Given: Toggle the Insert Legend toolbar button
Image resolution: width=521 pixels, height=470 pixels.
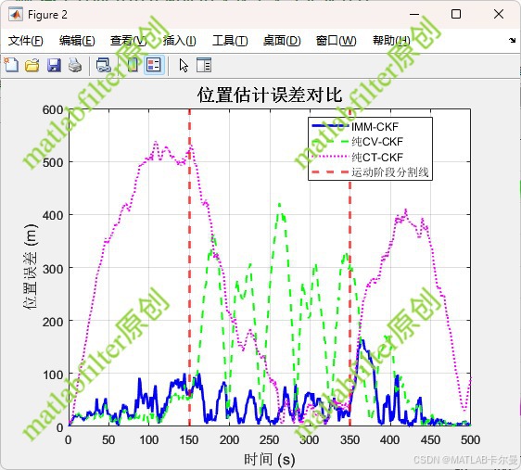Looking at the screenshot, I should click(154, 65).
